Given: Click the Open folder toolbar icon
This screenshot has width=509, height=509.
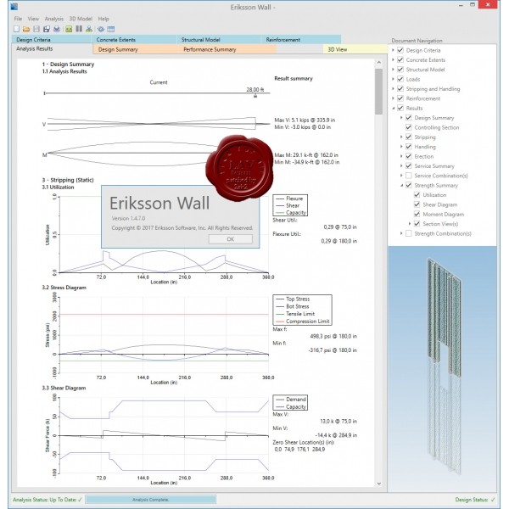Looking at the screenshot, I should (x=26, y=29).
